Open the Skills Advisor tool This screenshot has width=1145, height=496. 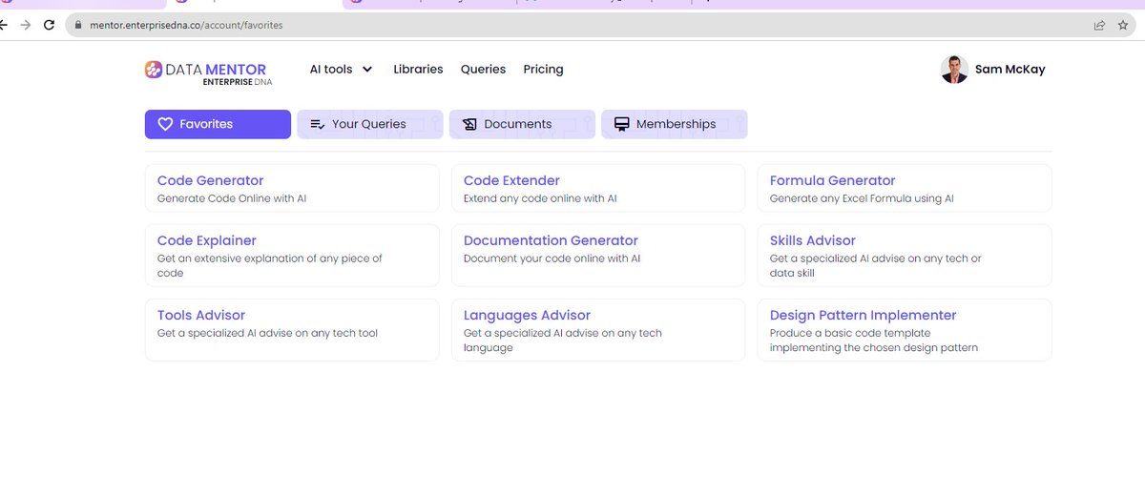[905, 256]
